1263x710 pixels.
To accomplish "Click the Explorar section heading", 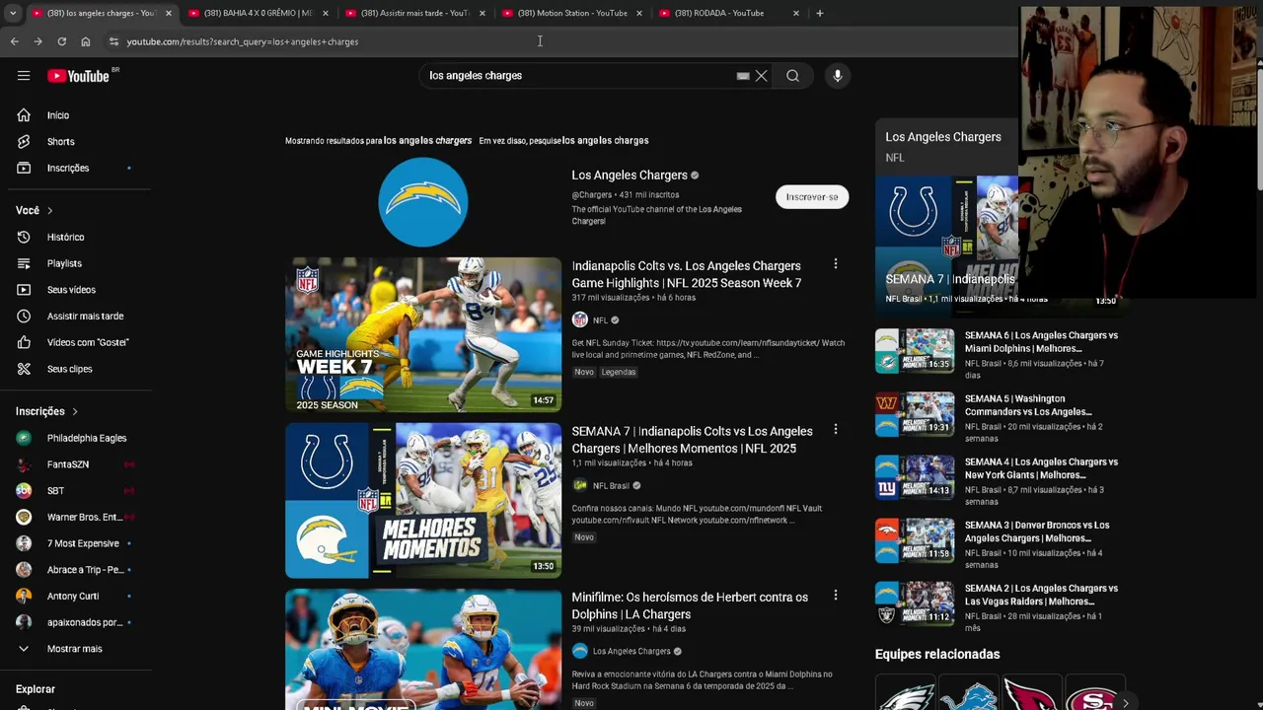I will (36, 689).
